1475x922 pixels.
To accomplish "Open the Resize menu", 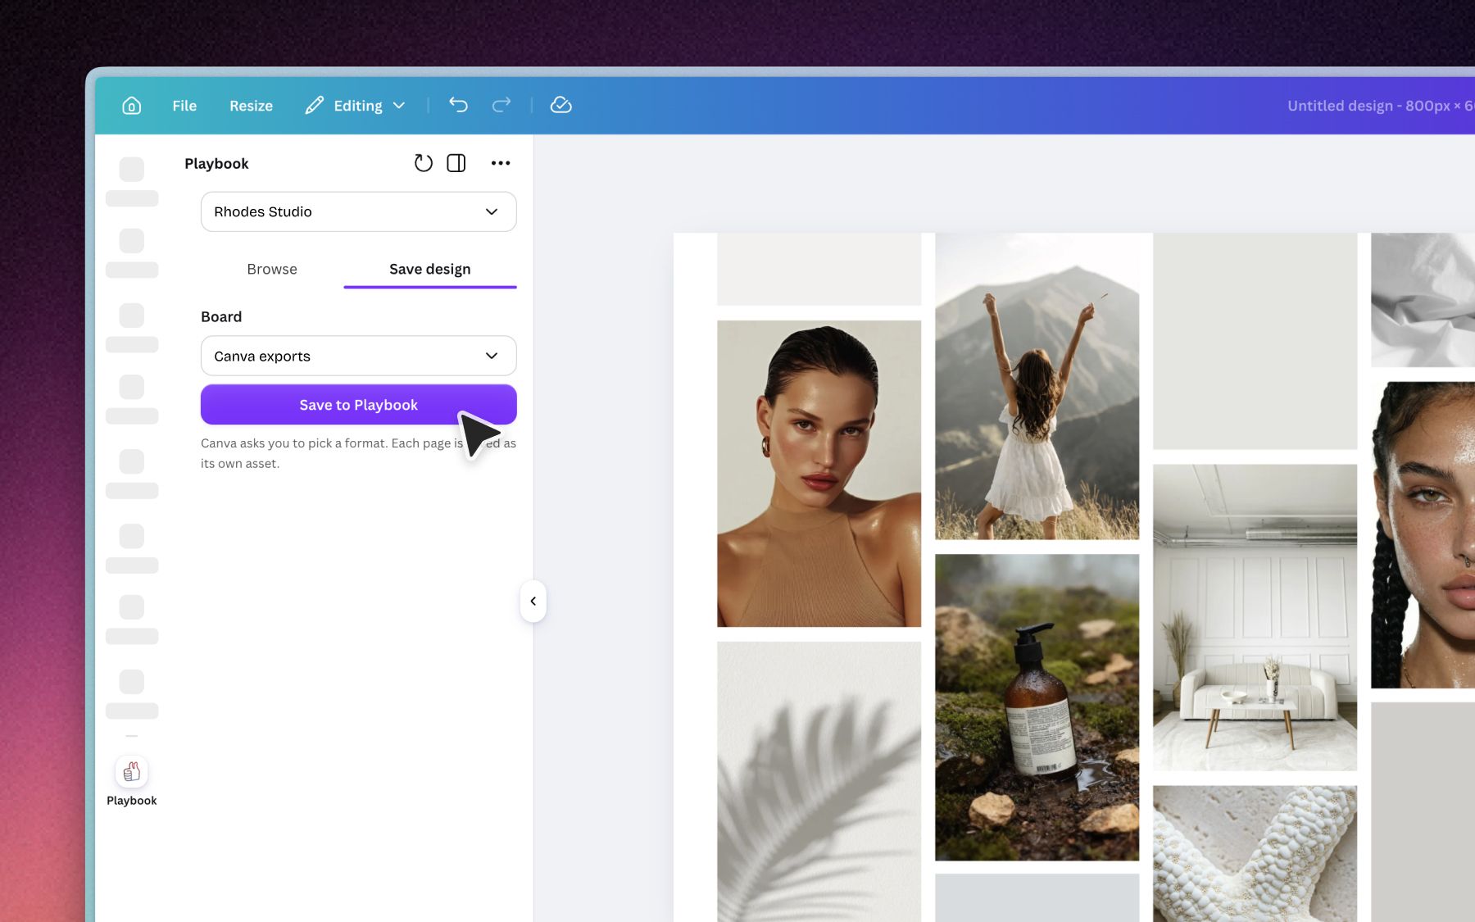I will click(x=251, y=106).
